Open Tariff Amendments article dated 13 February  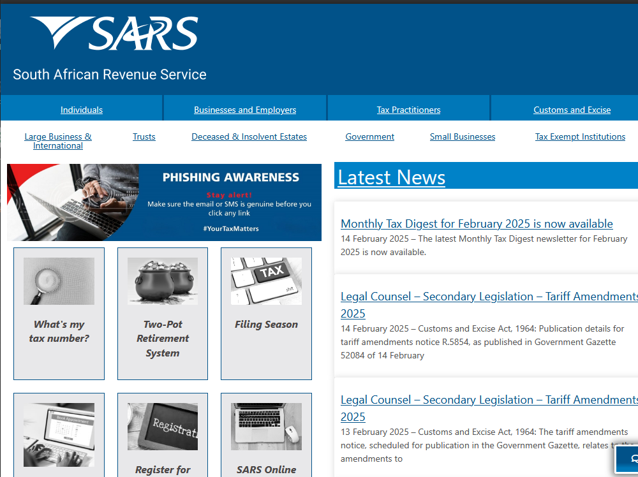(x=489, y=408)
